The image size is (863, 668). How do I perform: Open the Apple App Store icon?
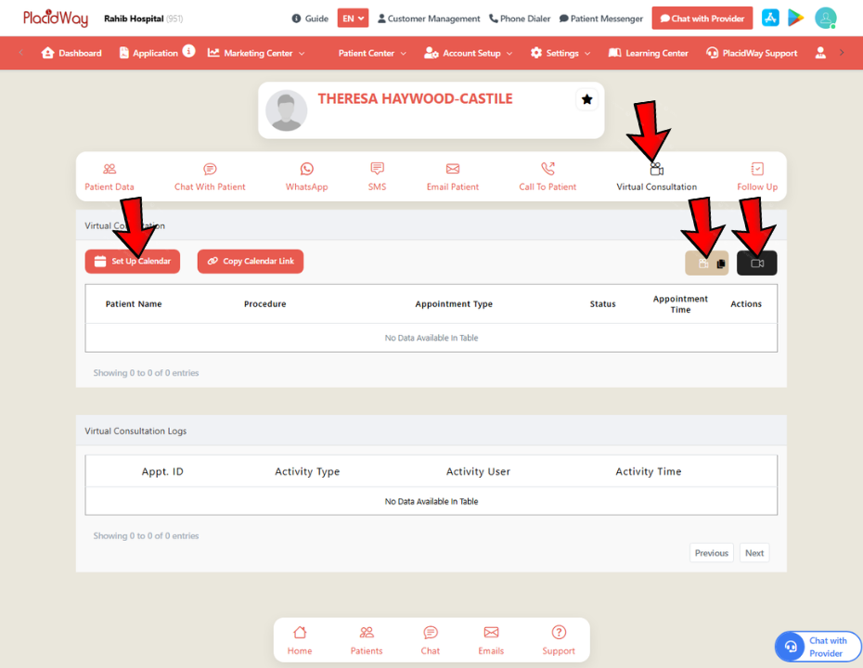(770, 18)
